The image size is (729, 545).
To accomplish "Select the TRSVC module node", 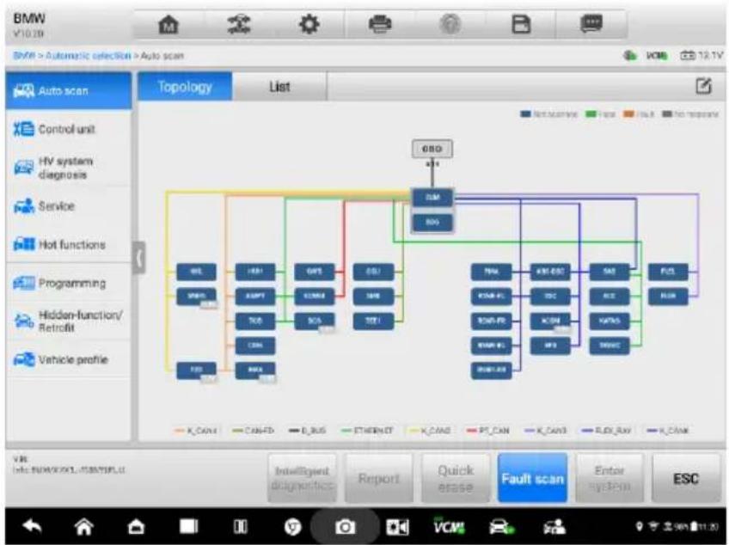I will point(609,346).
